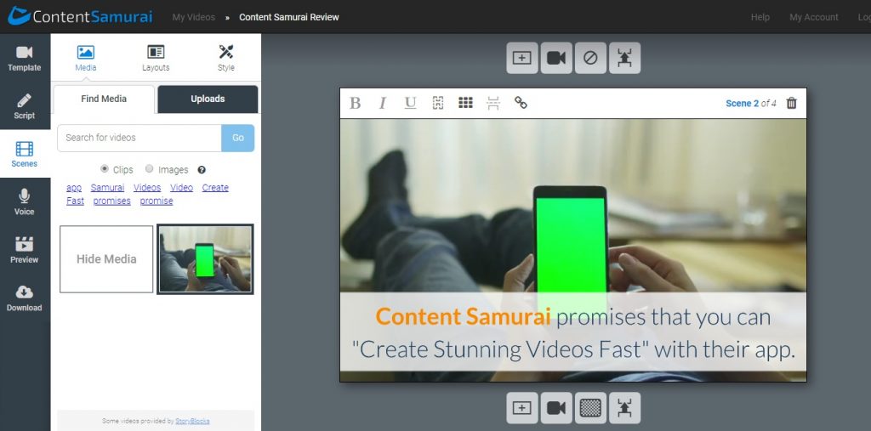The width and height of the screenshot is (871, 431).
Task: Open the Script sidebar section
Action: coord(25,106)
